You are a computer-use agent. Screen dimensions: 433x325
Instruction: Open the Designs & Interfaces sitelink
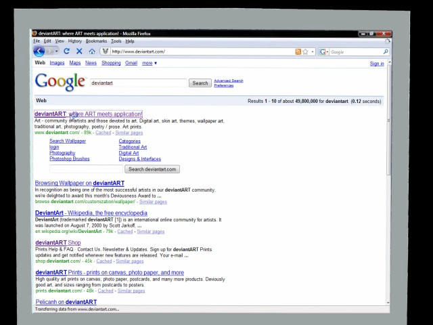(x=140, y=159)
